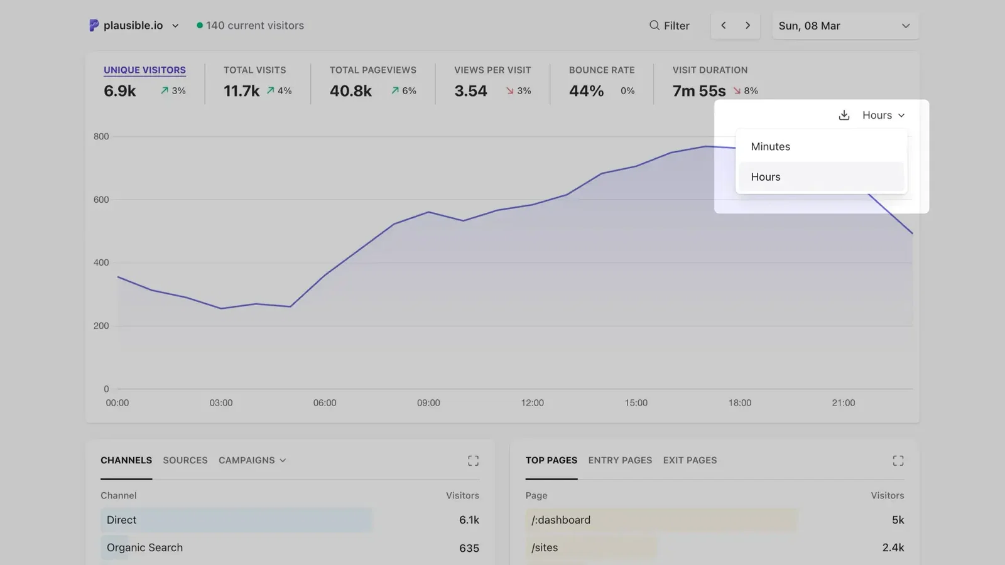The image size is (1005, 565).
Task: Click the Direct channel entry
Action: tap(121, 520)
